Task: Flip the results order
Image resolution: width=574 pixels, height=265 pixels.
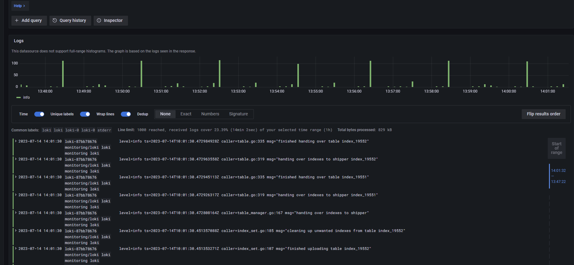Action: tap(543, 114)
